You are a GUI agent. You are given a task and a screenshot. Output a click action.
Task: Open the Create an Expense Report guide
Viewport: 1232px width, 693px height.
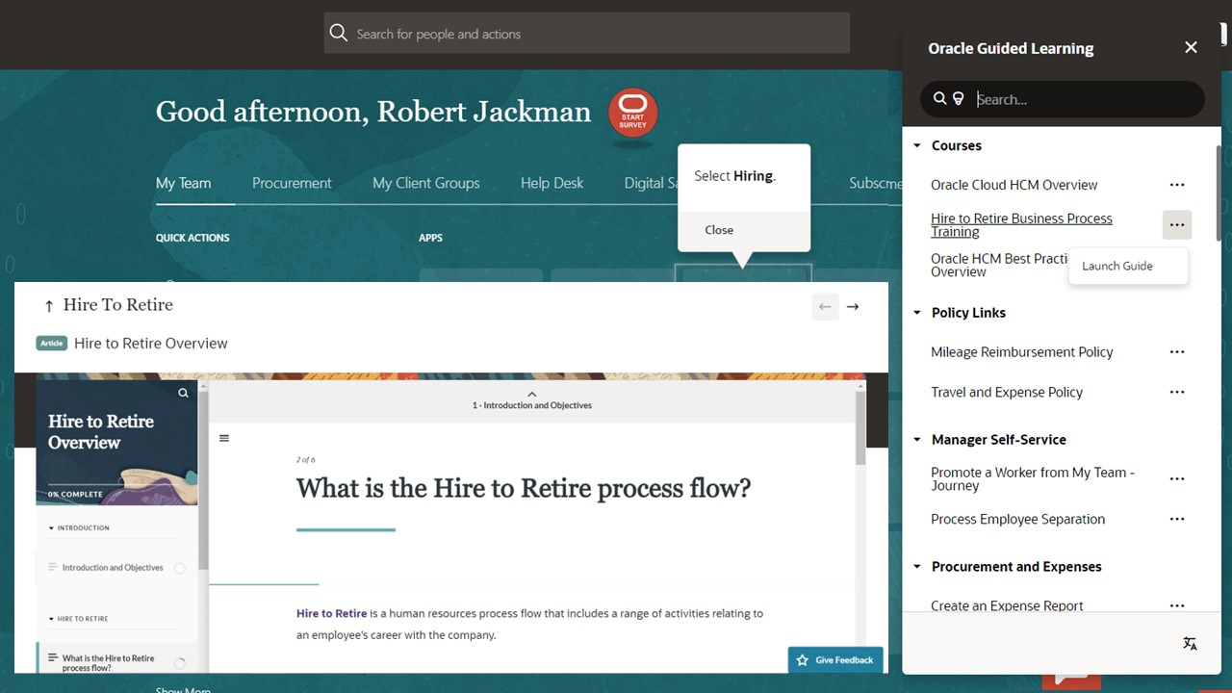1007,605
